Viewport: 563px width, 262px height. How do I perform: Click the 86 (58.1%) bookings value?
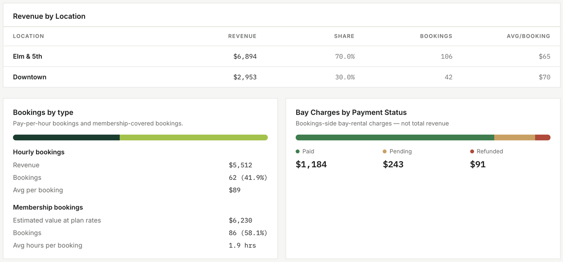(x=248, y=233)
